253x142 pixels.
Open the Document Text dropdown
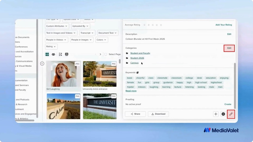(x=108, y=33)
